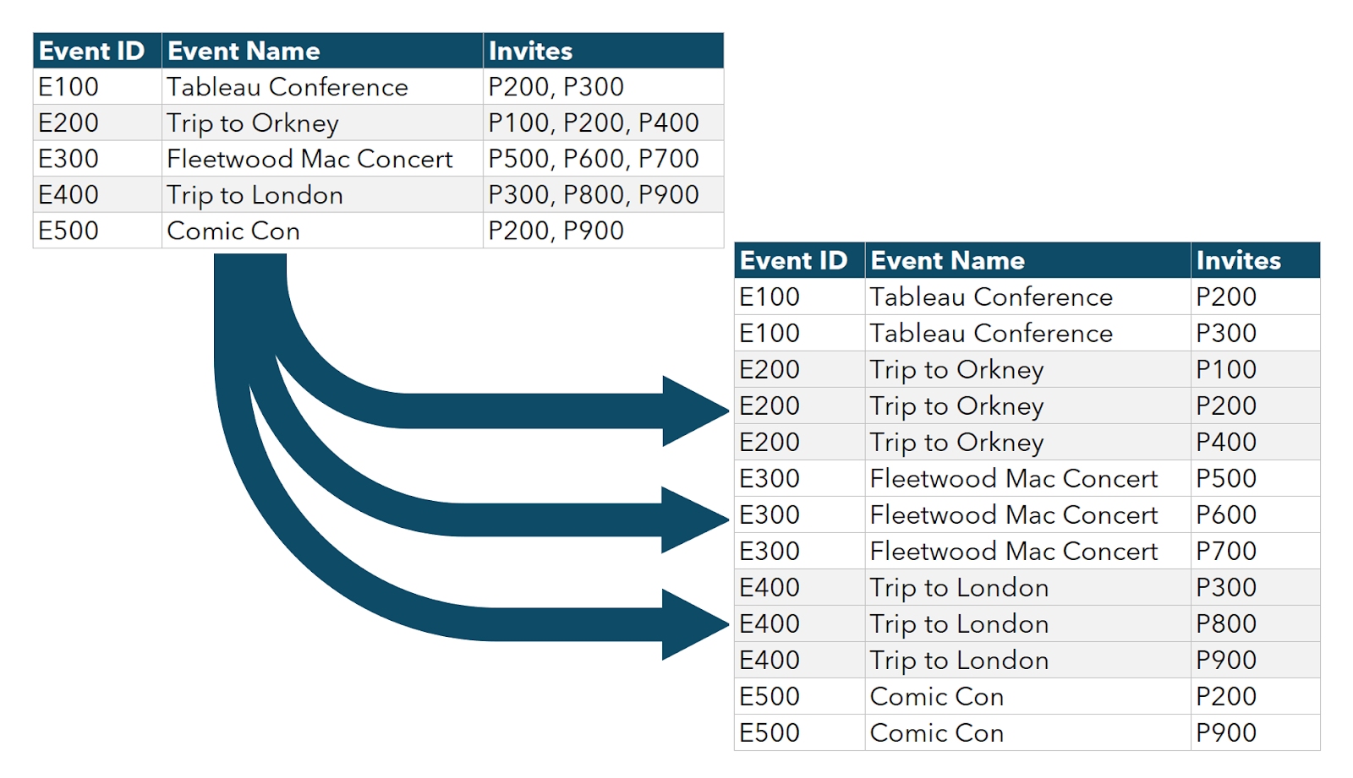The height and width of the screenshot is (778, 1353).
Task: Select the P600 cell in right table
Action: (x=1255, y=514)
